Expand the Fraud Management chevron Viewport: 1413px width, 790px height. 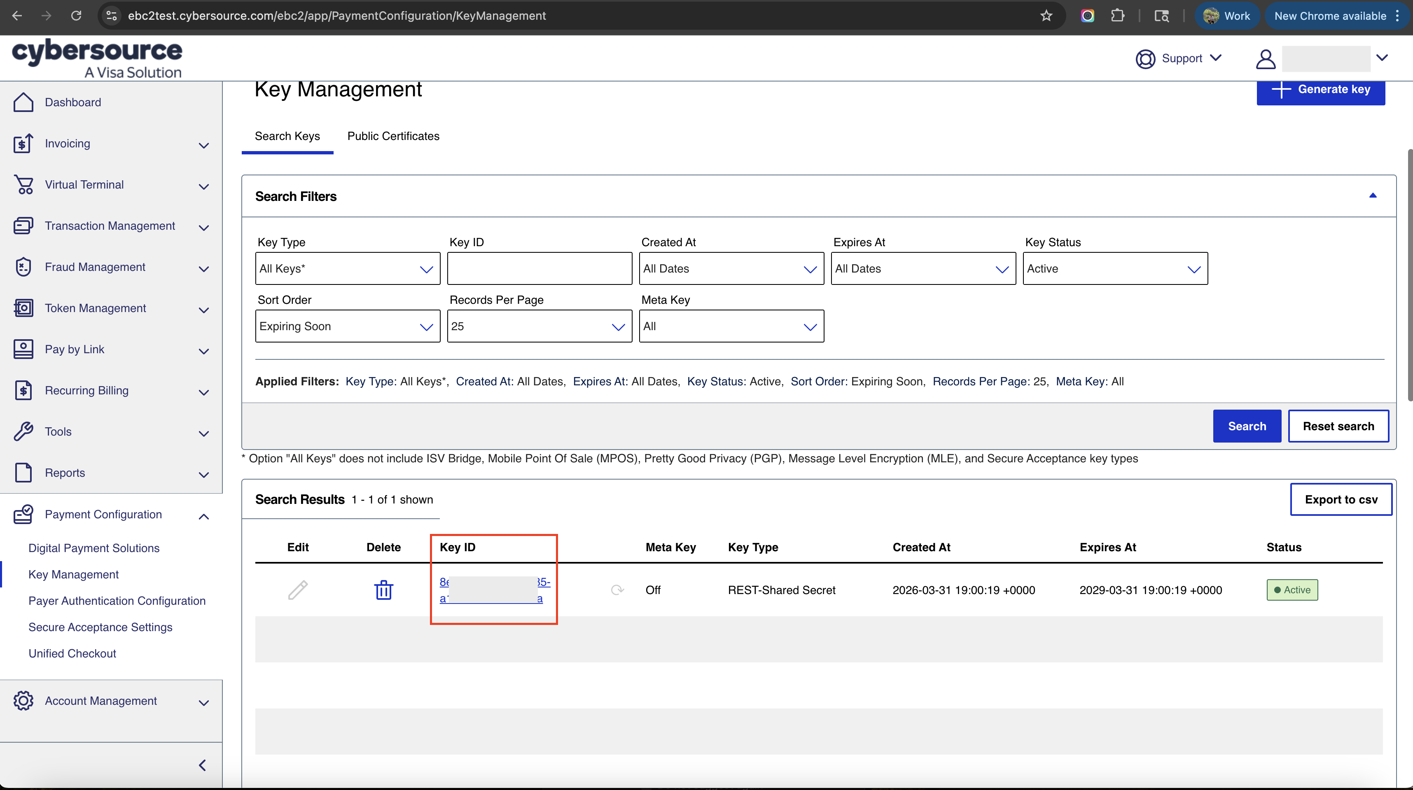[203, 269]
